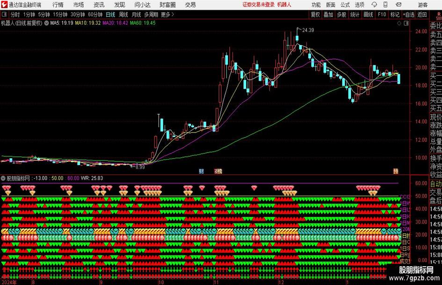Open the F10 company info
Image resolution: width=442 pixels, height=285 pixels.
(x=382, y=15)
